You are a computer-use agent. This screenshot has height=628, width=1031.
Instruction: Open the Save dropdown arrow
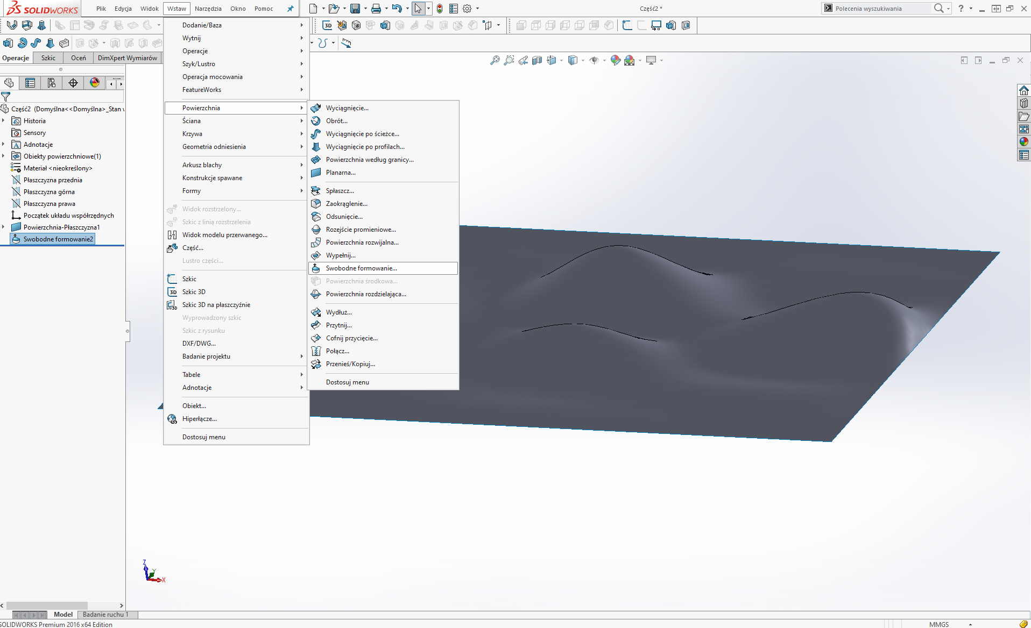coord(365,9)
